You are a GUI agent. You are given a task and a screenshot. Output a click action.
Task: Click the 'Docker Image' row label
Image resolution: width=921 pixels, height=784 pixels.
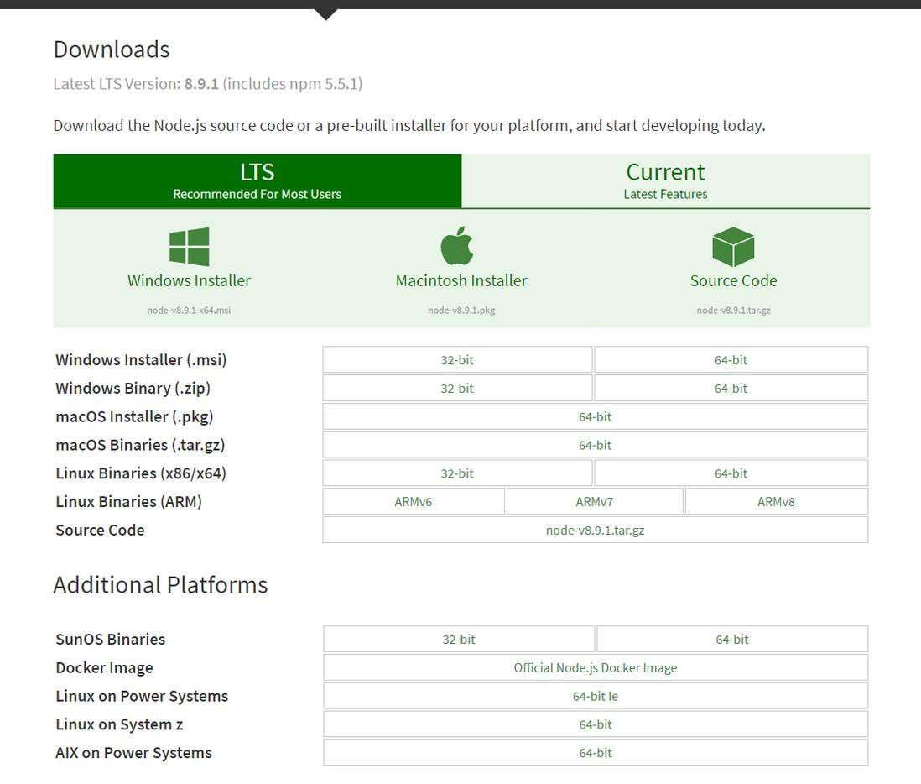pos(105,667)
